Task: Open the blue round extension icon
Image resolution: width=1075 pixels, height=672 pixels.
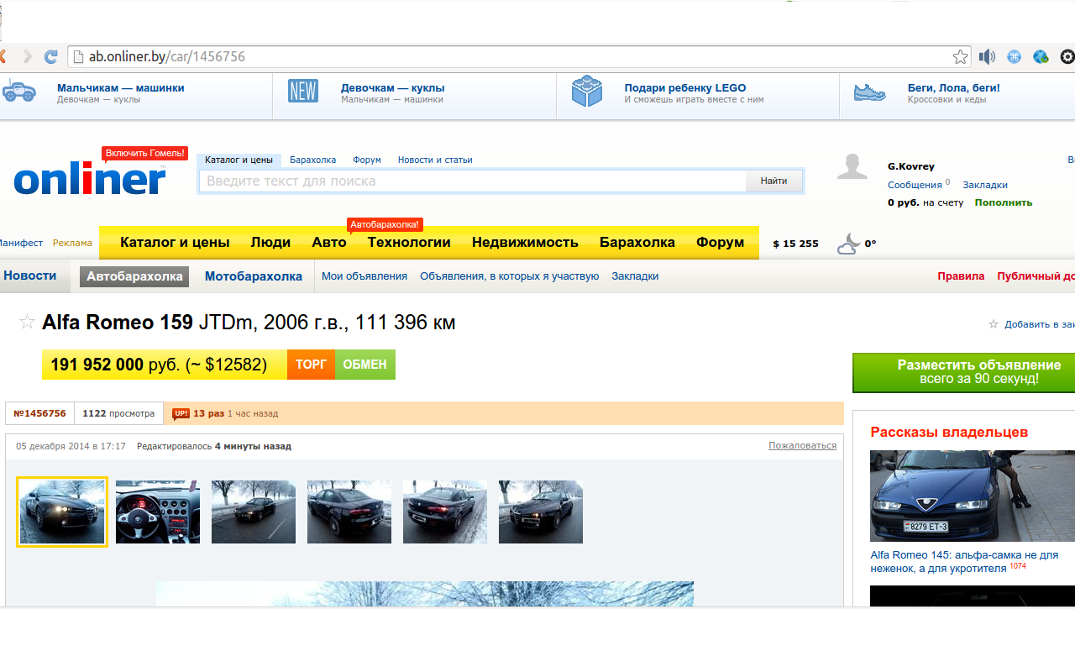Action: (1014, 57)
